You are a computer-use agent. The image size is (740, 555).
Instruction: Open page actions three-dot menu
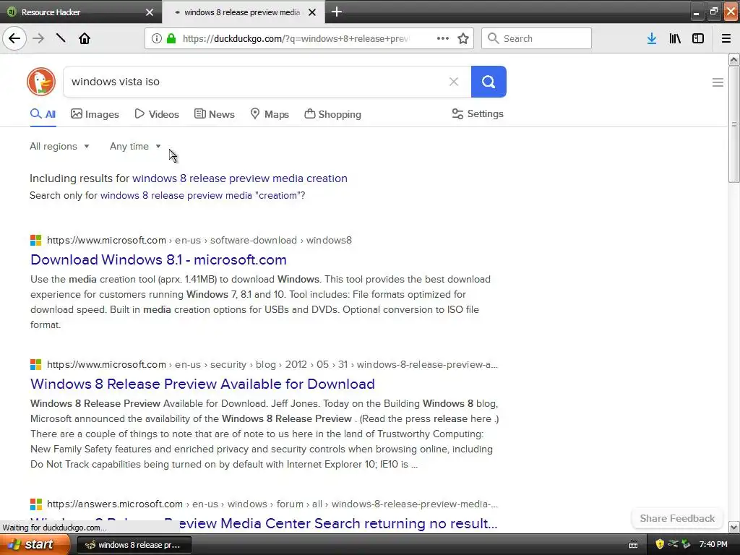click(443, 38)
